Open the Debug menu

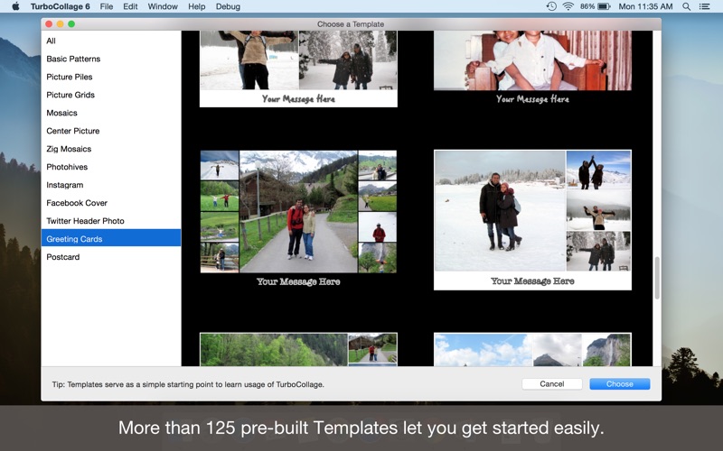tap(228, 6)
